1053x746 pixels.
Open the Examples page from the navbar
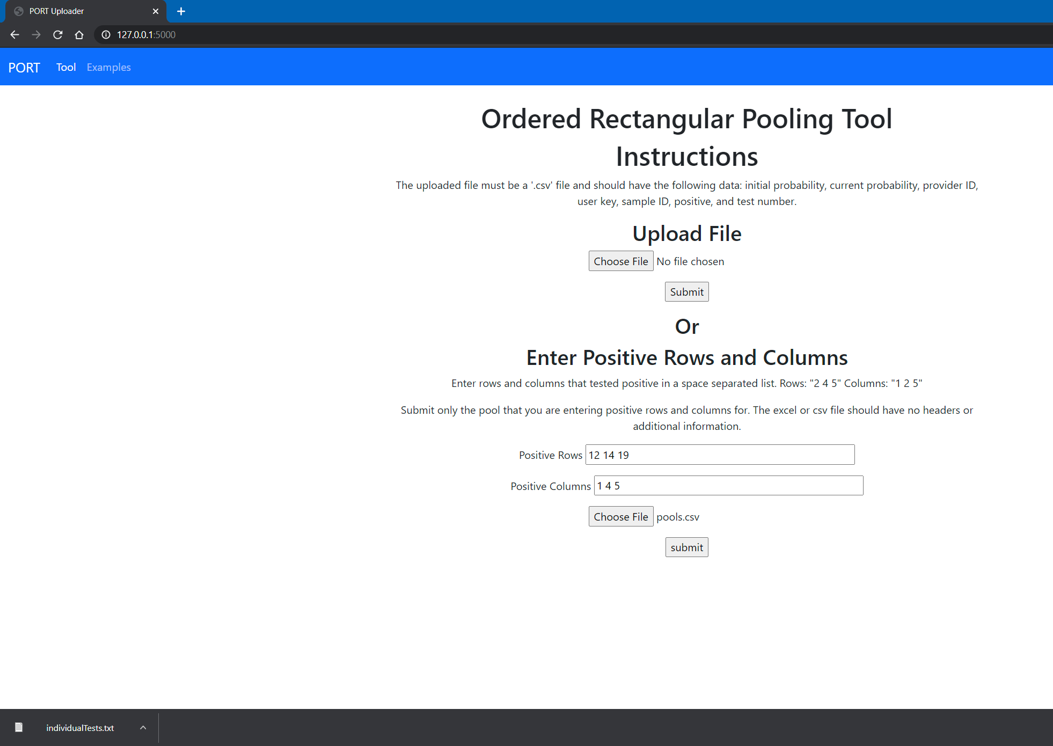108,67
